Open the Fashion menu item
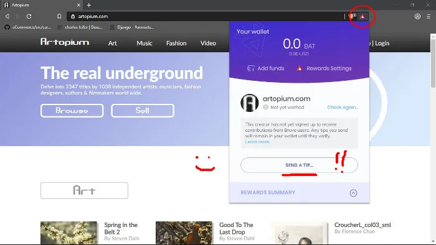436x245 pixels. [x=176, y=44]
